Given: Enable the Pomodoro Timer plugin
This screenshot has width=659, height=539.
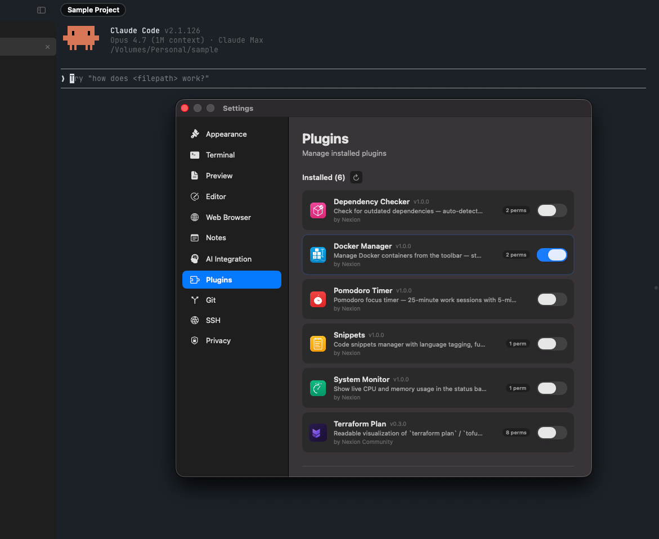Looking at the screenshot, I should point(552,299).
